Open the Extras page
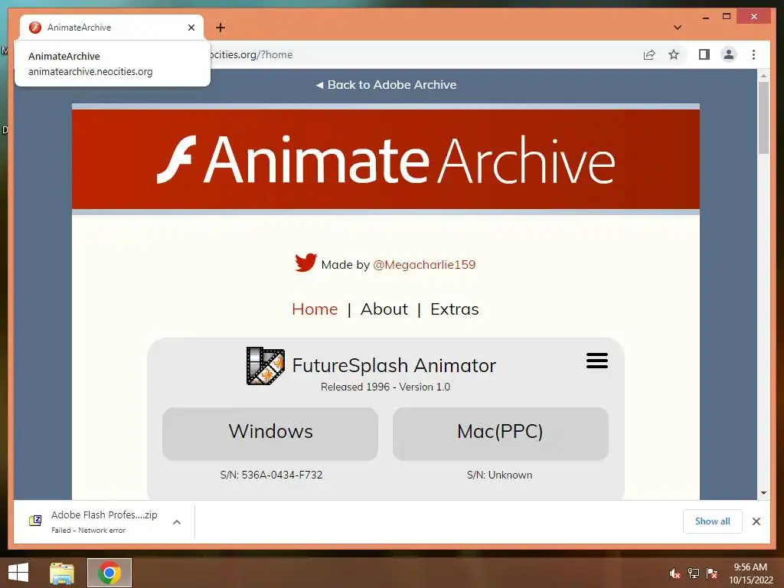The height and width of the screenshot is (588, 784). click(x=455, y=309)
